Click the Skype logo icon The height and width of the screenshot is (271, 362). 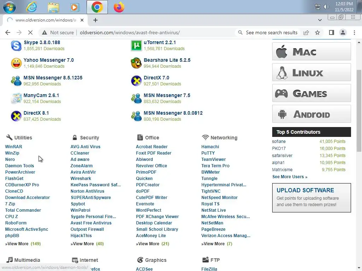click(x=16, y=46)
